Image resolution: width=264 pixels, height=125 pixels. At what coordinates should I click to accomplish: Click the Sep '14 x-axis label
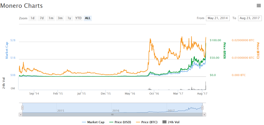coord(34,93)
